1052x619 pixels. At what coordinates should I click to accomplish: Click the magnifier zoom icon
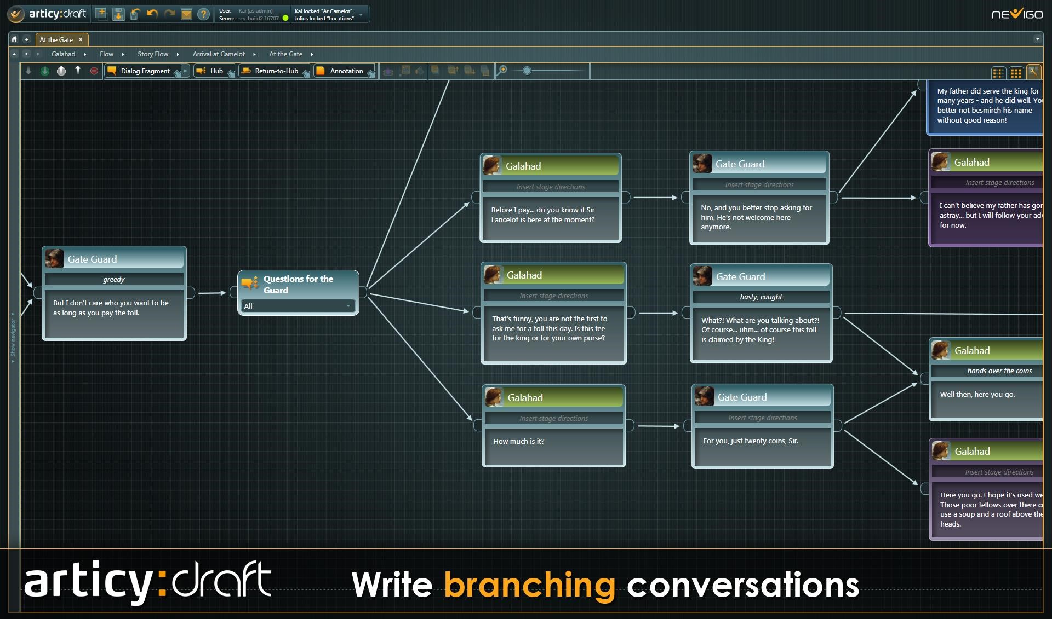point(501,71)
